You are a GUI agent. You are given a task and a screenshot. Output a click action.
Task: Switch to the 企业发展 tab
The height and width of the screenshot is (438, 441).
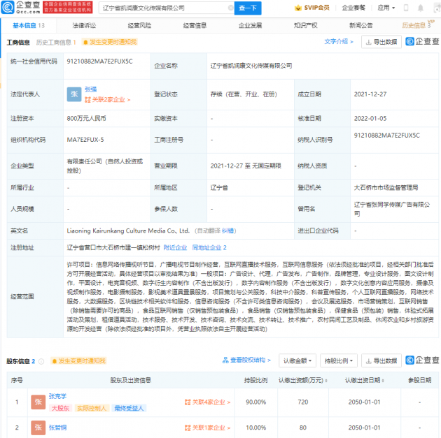pyautogui.click(x=251, y=26)
